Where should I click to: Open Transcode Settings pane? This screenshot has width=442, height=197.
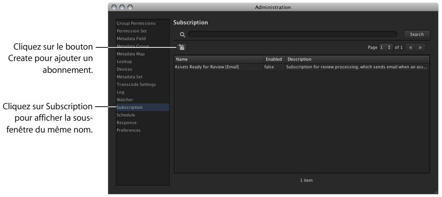[136, 84]
